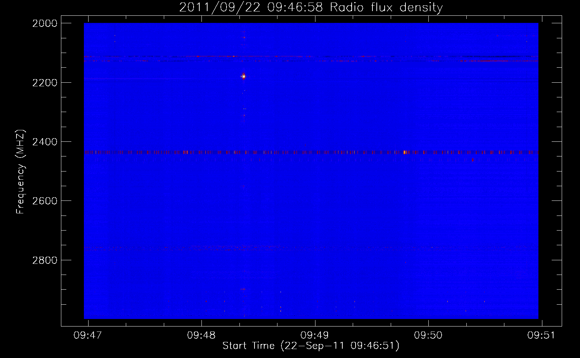Click the 09:50 time tick label
The image size is (580, 358).
coord(428,335)
